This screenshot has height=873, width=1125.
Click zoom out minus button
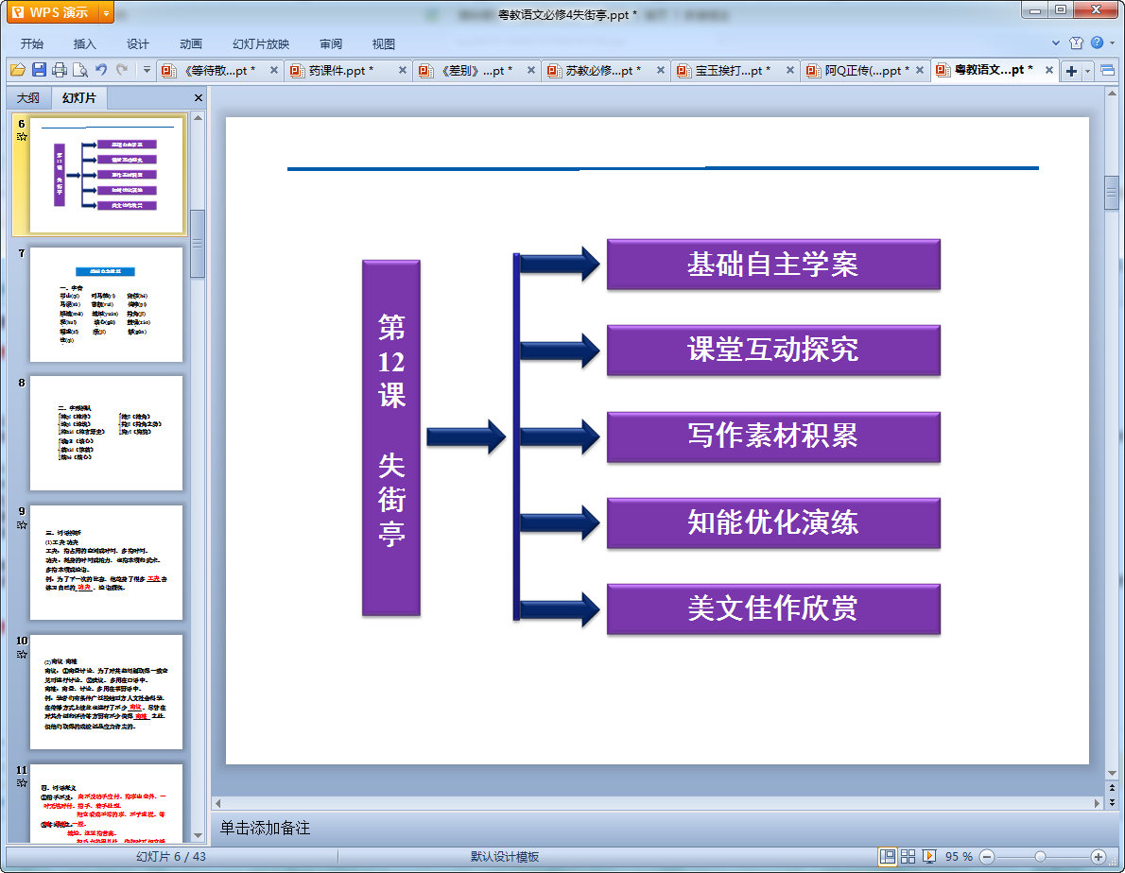987,857
